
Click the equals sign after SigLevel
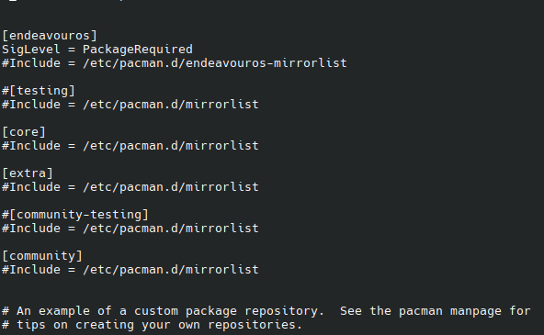[x=72, y=50]
